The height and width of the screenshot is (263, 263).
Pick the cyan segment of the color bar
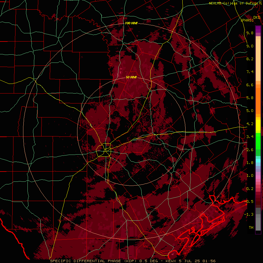coord(258,161)
